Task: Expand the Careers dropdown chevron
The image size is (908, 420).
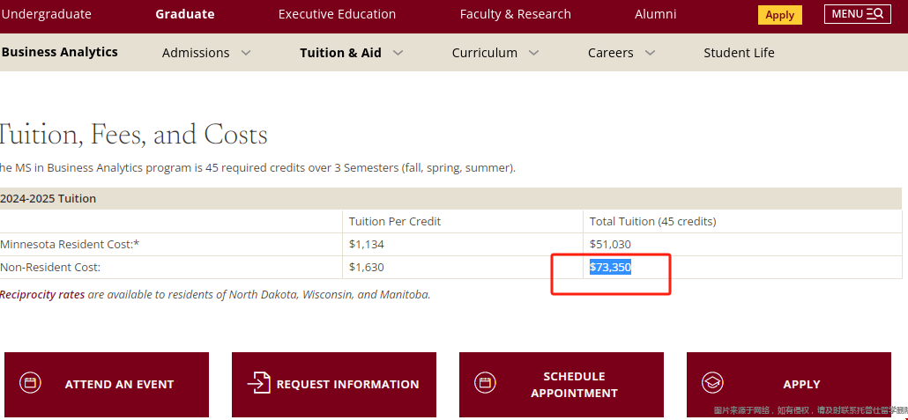Action: click(x=650, y=53)
